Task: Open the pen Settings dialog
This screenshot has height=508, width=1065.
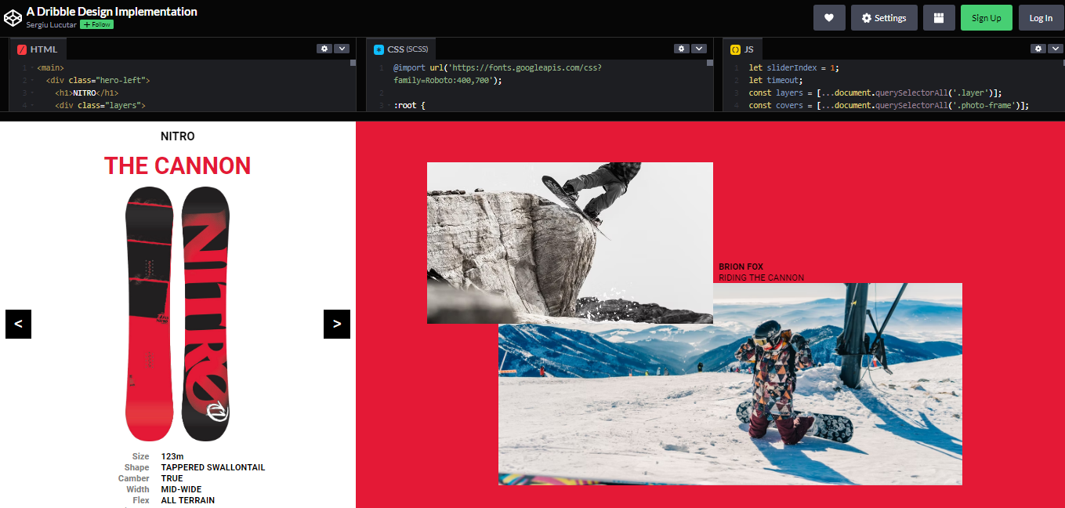Action: point(884,17)
